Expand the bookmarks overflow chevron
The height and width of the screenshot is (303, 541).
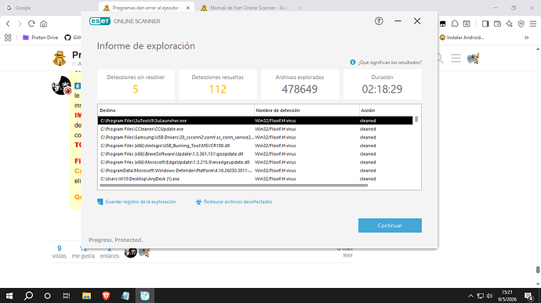pyautogui.click(x=527, y=38)
